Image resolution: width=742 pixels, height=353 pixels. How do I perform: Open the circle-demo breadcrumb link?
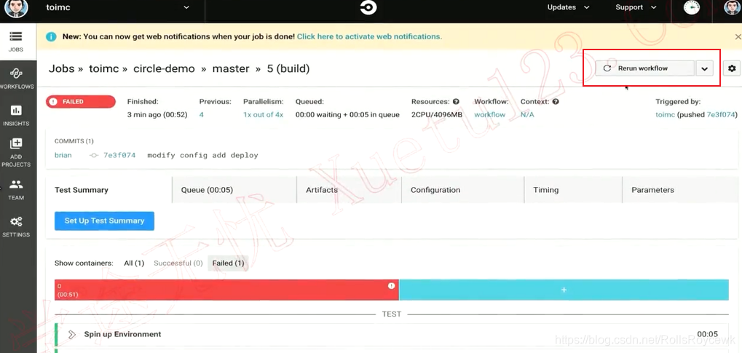pyautogui.click(x=165, y=68)
